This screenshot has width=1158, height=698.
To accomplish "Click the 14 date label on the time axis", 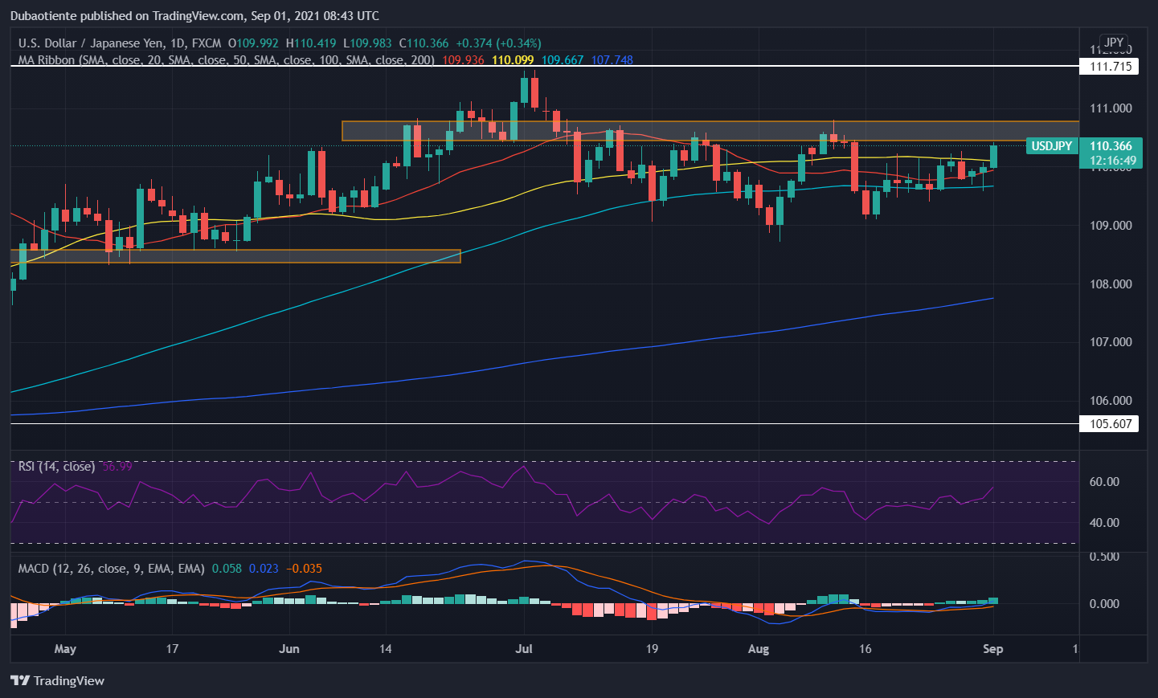I will pyautogui.click(x=386, y=649).
